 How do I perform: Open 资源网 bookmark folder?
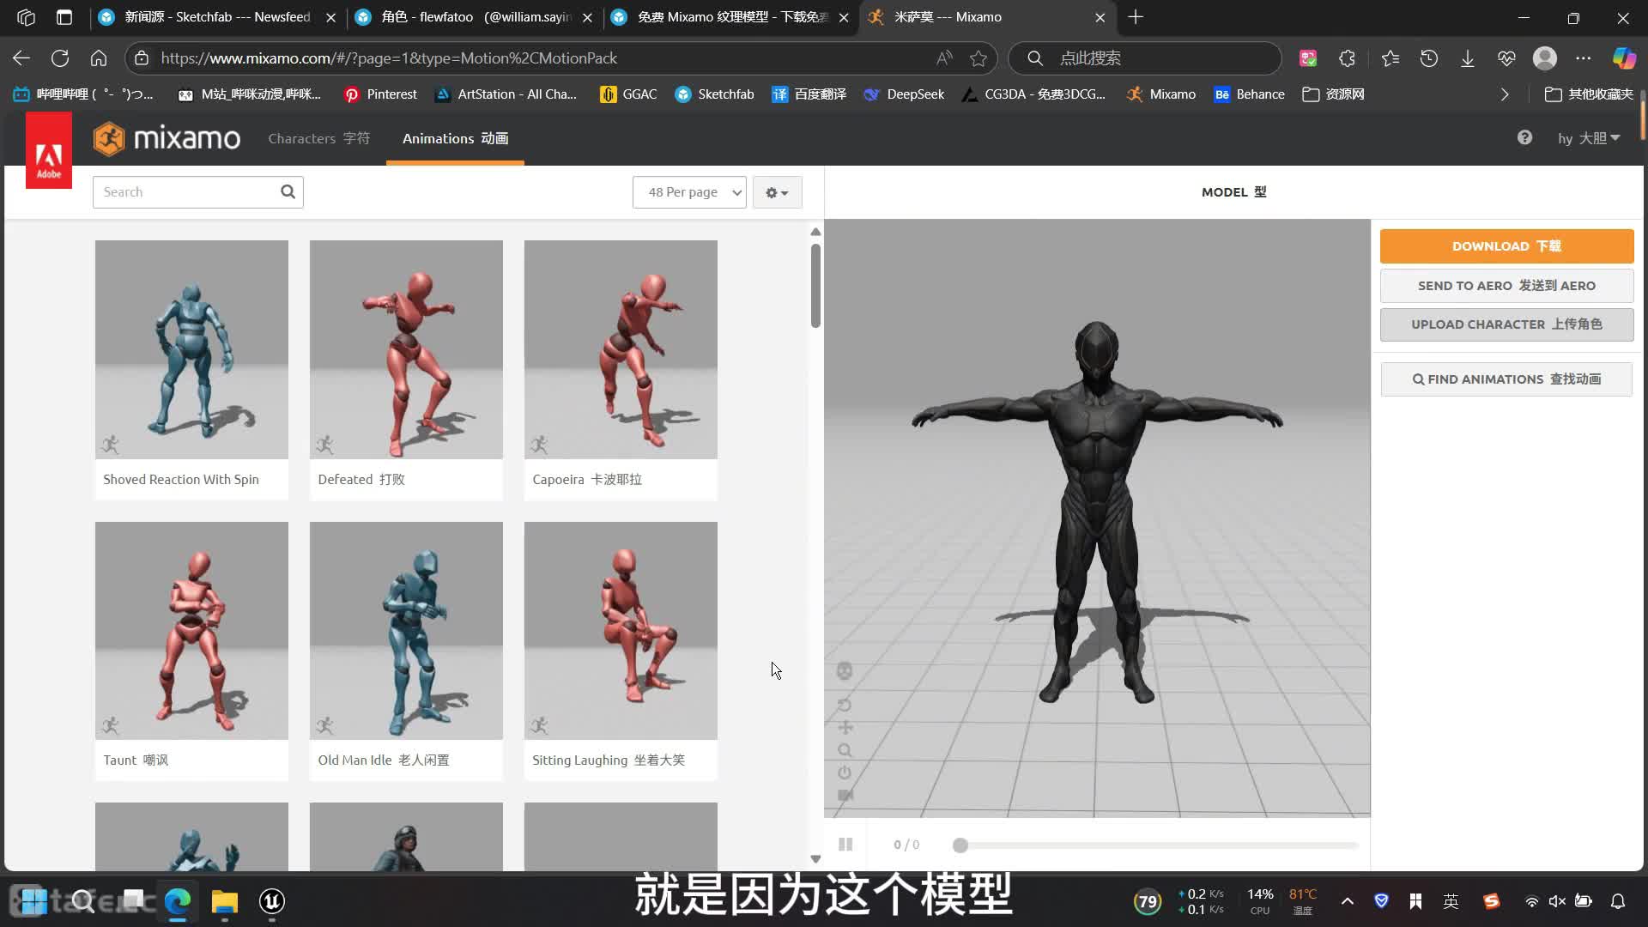point(1333,94)
